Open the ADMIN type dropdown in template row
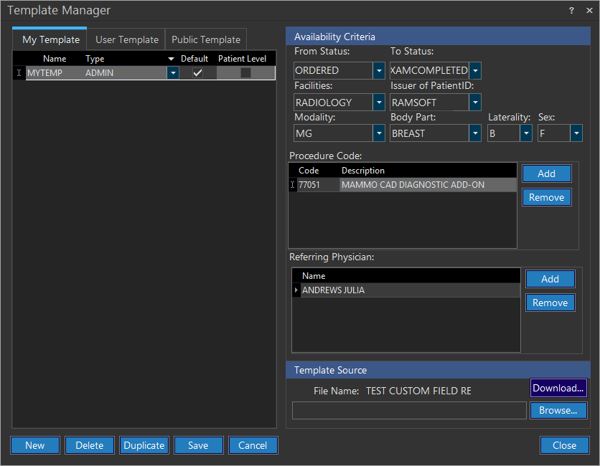Screen dimensions: 600x466 173,73
